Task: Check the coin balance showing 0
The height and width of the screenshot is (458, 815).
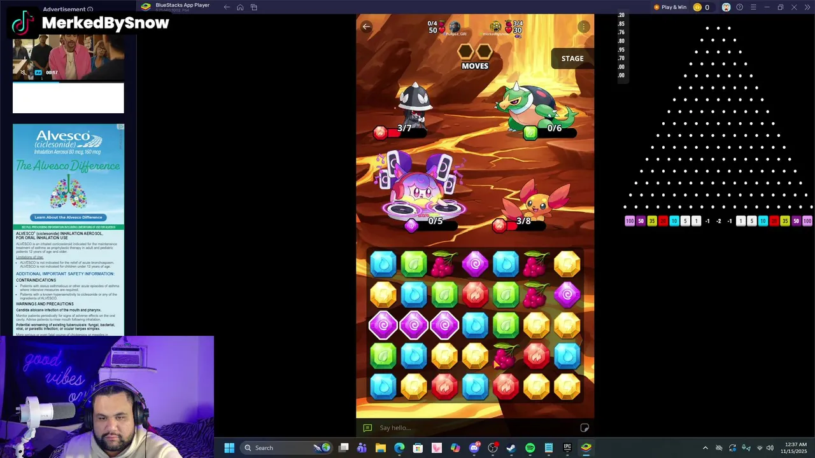Action: tap(701, 7)
